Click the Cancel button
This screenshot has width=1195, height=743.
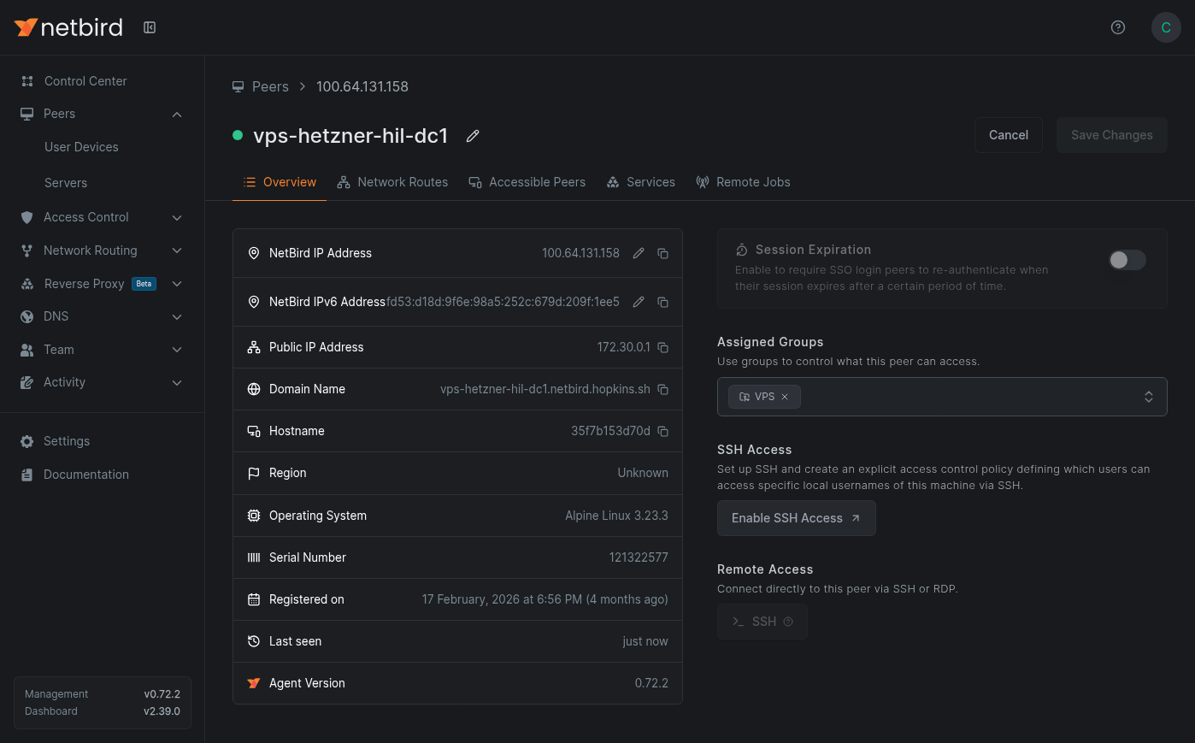[x=1009, y=135]
